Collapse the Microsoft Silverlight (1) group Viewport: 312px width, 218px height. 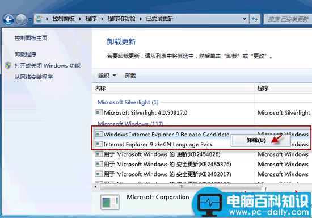[x=128, y=102]
